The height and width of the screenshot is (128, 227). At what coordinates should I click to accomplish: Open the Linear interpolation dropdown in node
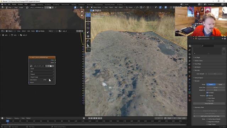pos(42,69)
